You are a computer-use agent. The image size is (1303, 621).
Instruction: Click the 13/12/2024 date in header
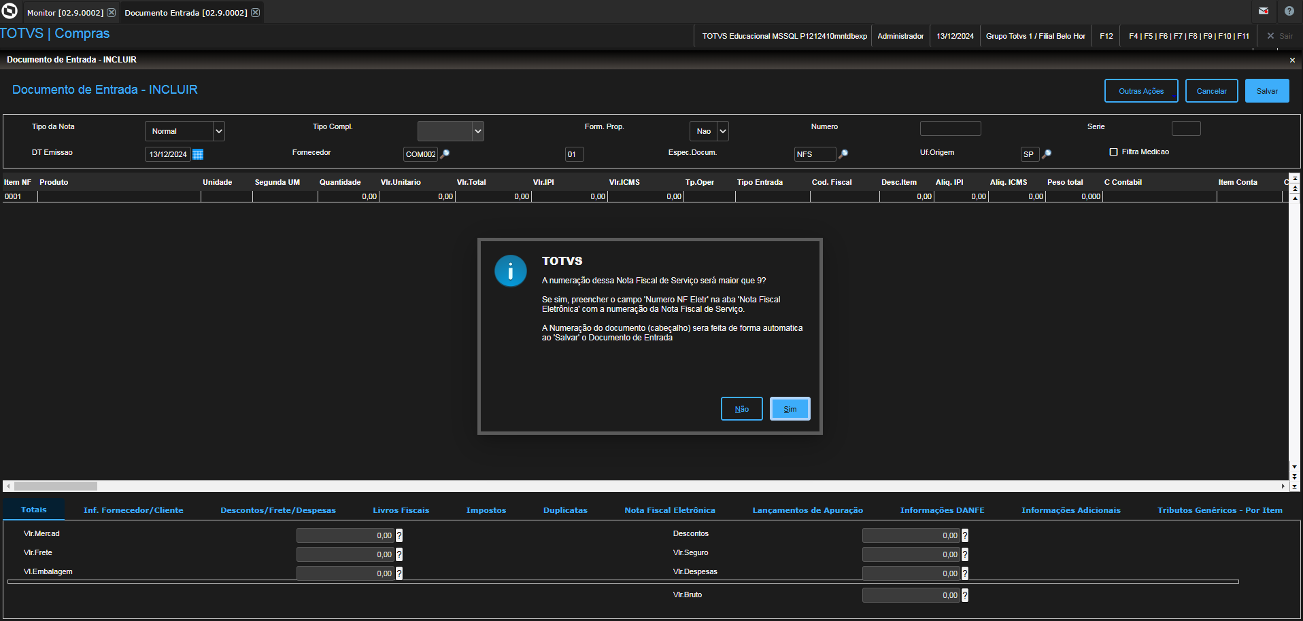tap(955, 36)
